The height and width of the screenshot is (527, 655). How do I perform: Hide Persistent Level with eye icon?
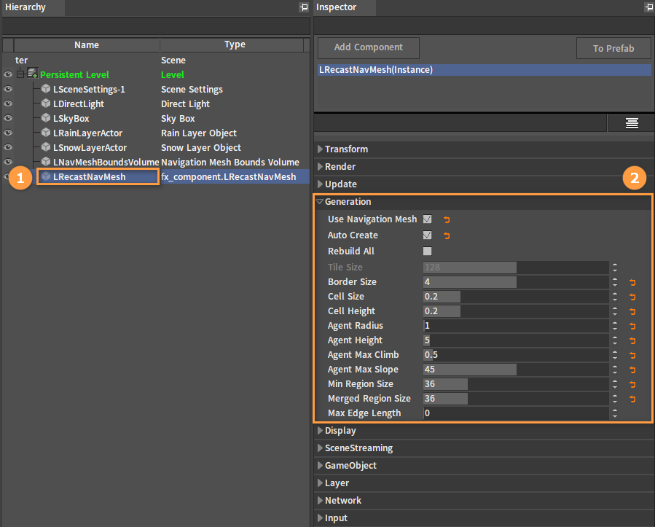coord(8,74)
